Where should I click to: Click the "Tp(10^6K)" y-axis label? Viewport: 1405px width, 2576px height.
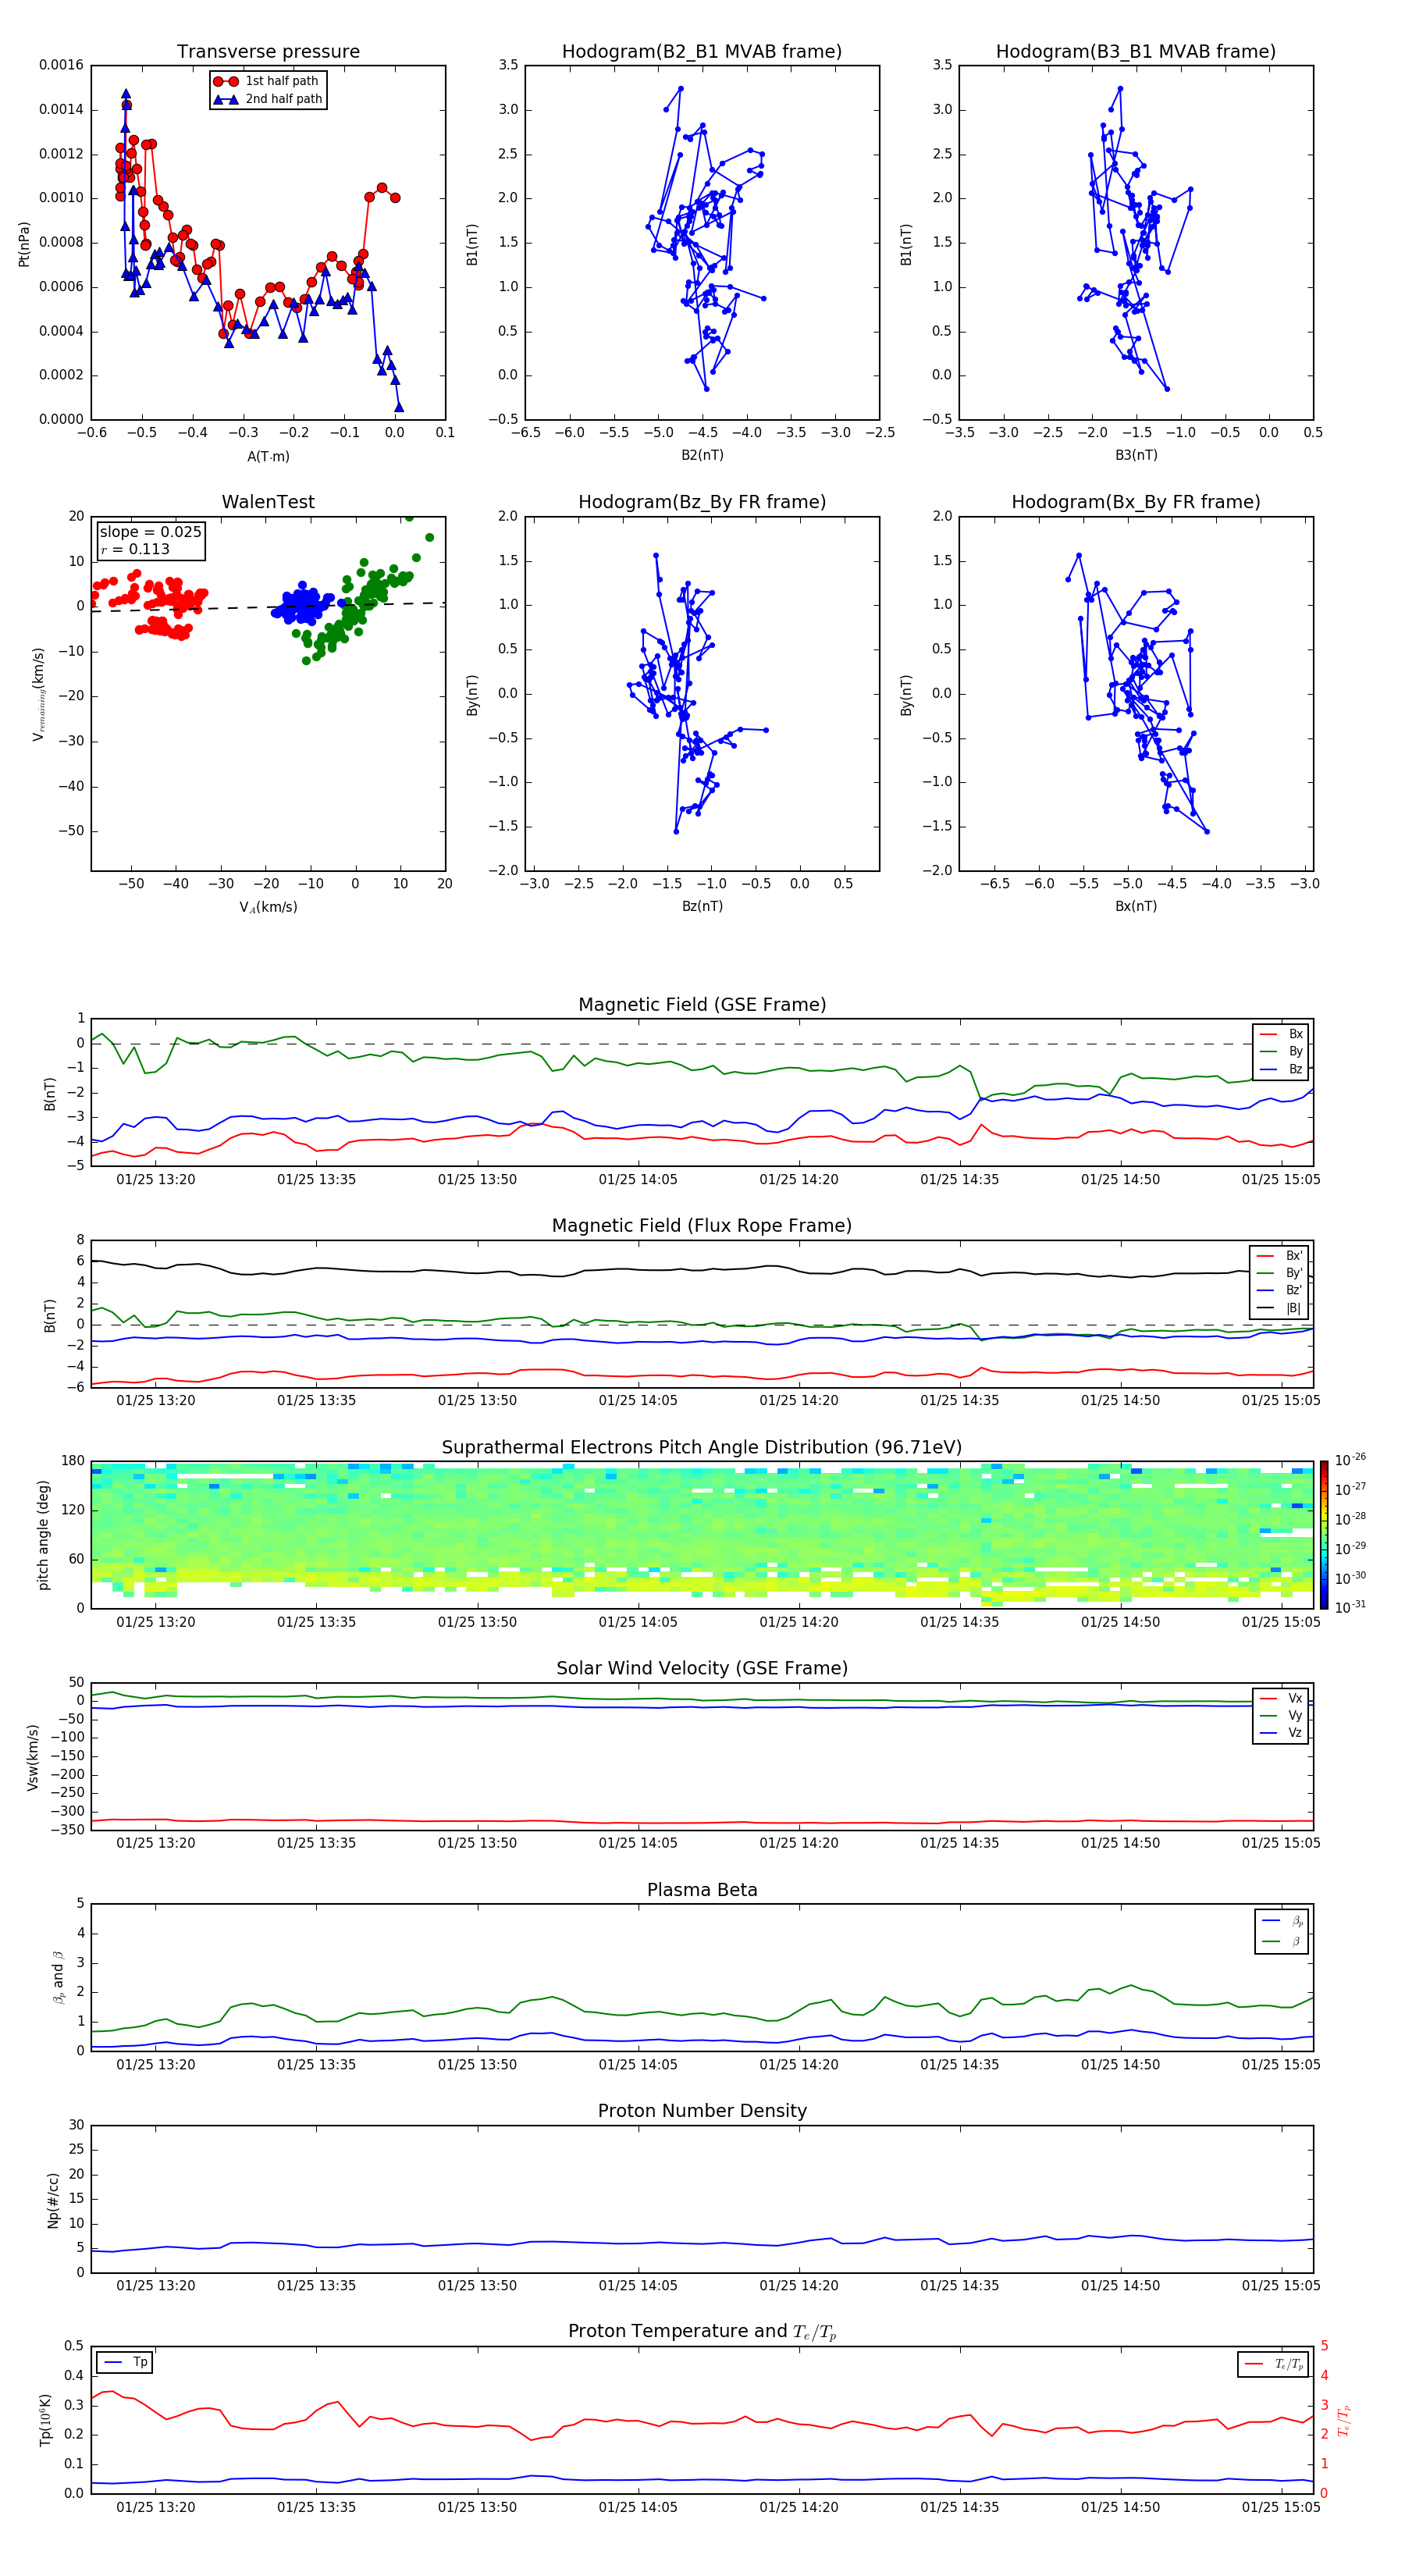tap(45, 2420)
